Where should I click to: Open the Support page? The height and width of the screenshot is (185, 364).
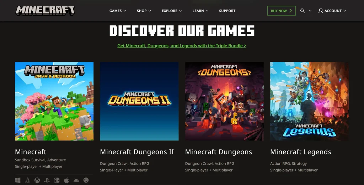click(227, 11)
